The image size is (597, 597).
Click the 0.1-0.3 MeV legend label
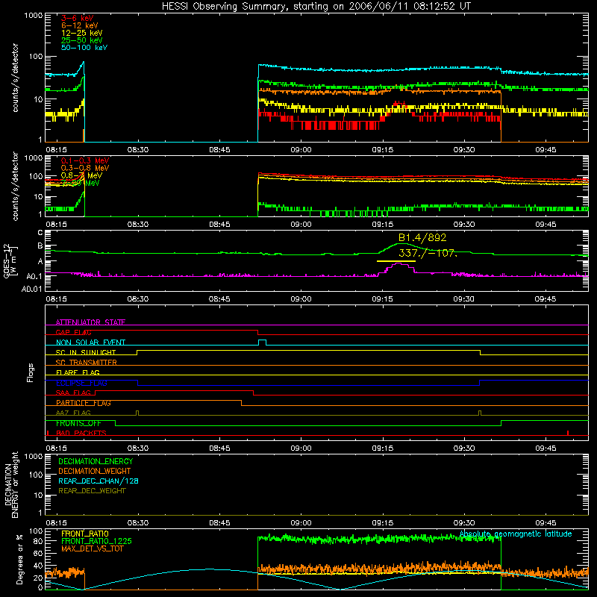click(85, 160)
